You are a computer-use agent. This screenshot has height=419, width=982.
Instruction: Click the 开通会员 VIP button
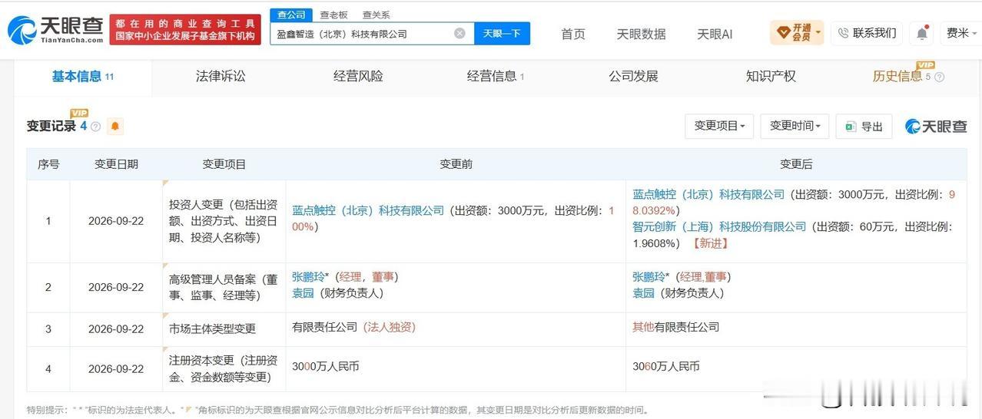[798, 33]
